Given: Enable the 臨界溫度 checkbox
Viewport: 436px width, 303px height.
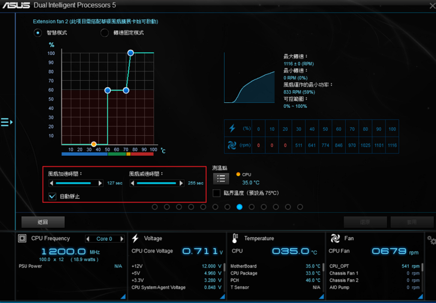Looking at the screenshot, I should pyautogui.click(x=216, y=193).
